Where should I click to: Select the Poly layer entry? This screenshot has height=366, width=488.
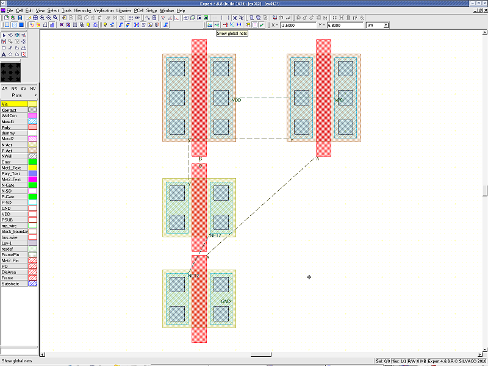pos(13,127)
